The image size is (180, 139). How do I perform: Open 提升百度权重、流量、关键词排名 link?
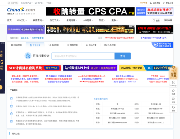point(25,82)
